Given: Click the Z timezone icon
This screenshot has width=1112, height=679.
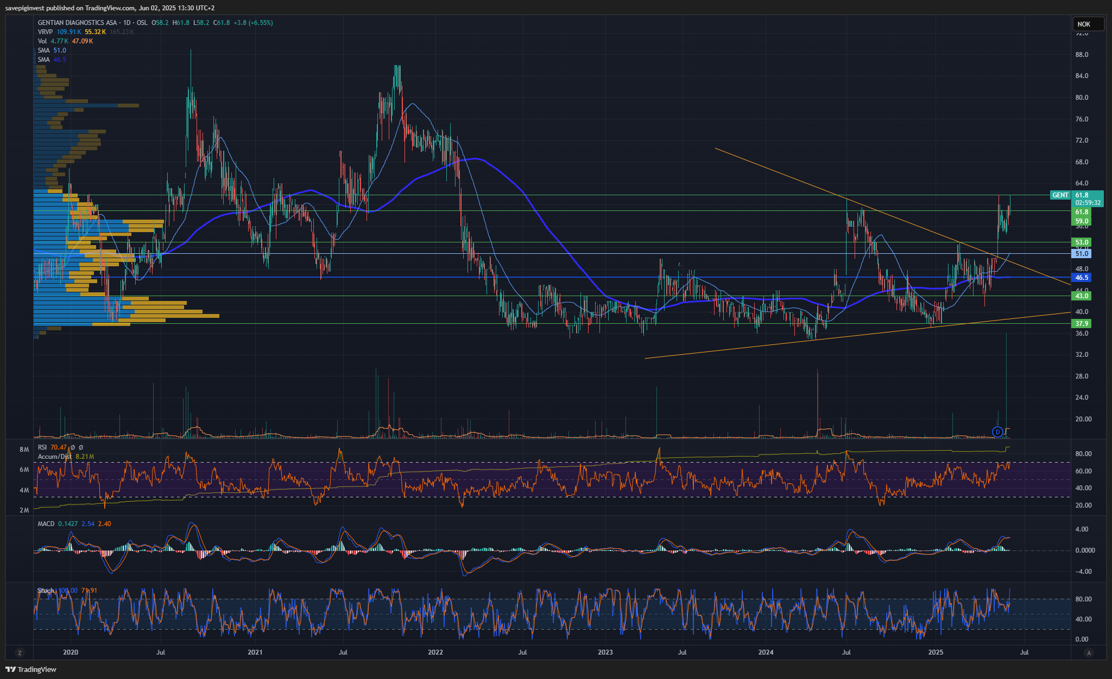Looking at the screenshot, I should 20,652.
